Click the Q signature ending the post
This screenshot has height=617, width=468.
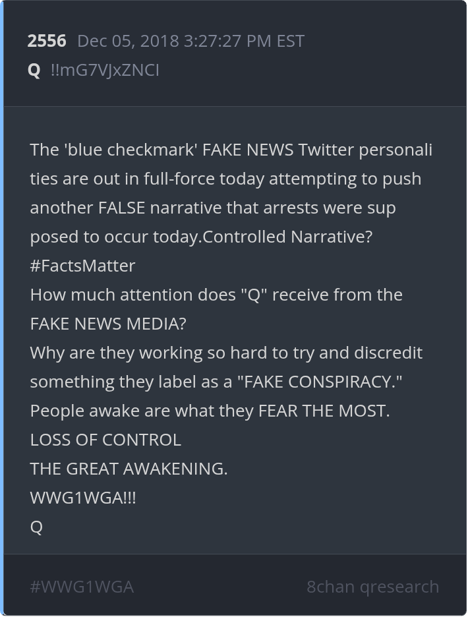(x=36, y=527)
